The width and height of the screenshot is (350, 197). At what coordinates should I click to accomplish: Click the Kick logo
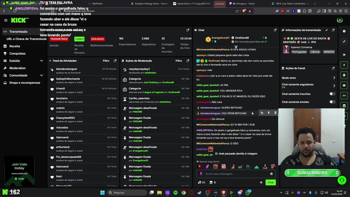tap(20, 20)
